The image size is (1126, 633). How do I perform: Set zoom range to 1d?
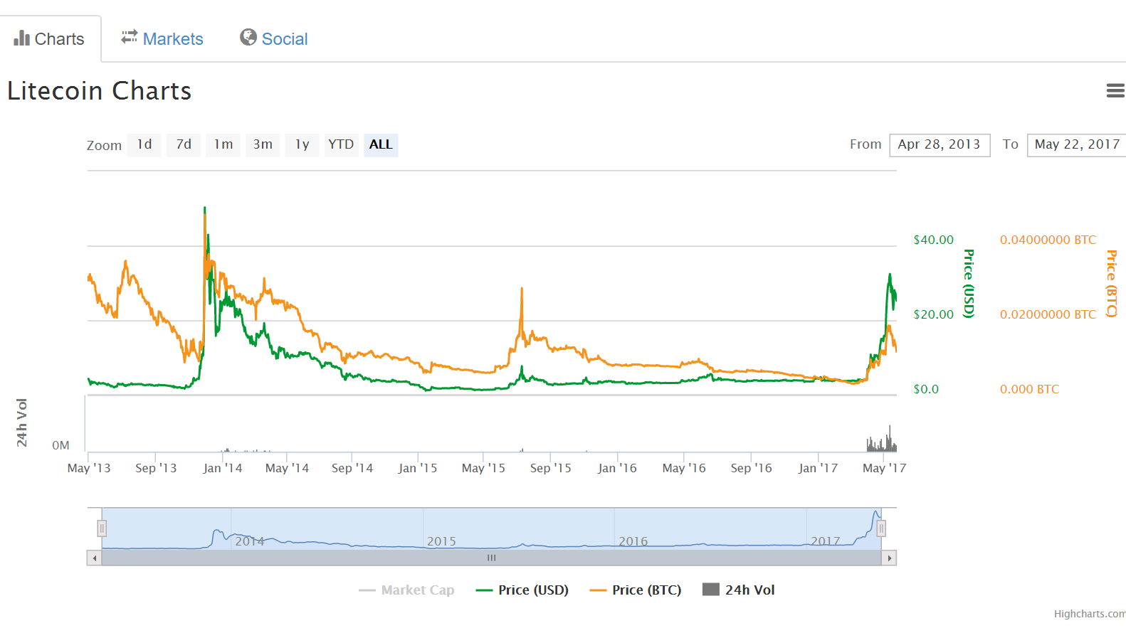coord(144,144)
